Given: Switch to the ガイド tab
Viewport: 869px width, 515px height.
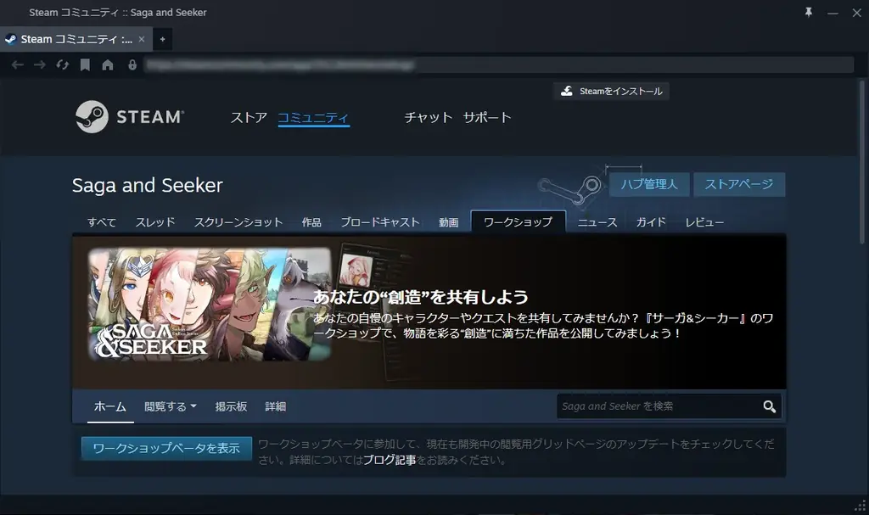Looking at the screenshot, I should coord(650,221).
